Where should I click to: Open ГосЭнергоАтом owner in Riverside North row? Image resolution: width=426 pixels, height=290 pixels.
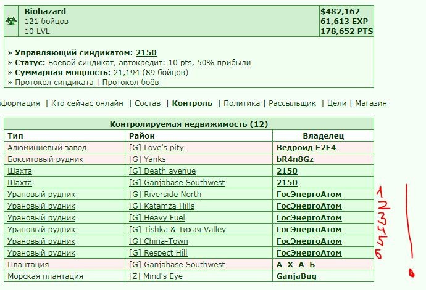click(x=309, y=195)
